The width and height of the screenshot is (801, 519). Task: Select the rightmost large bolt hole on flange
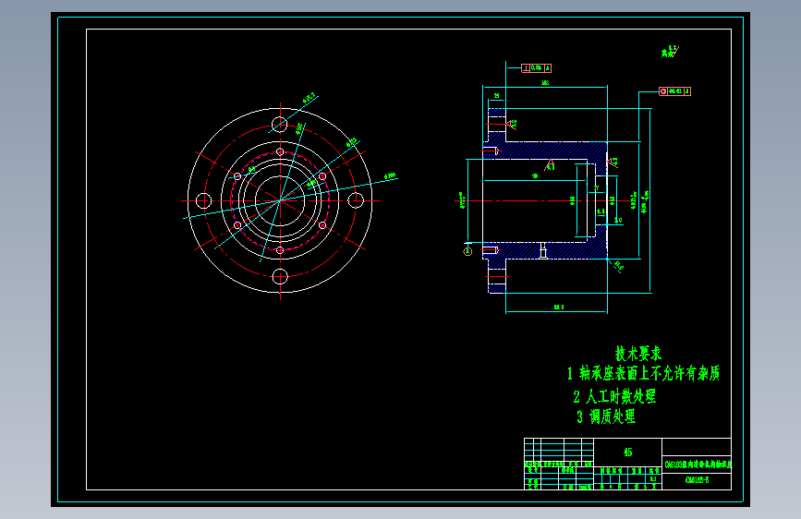(356, 200)
